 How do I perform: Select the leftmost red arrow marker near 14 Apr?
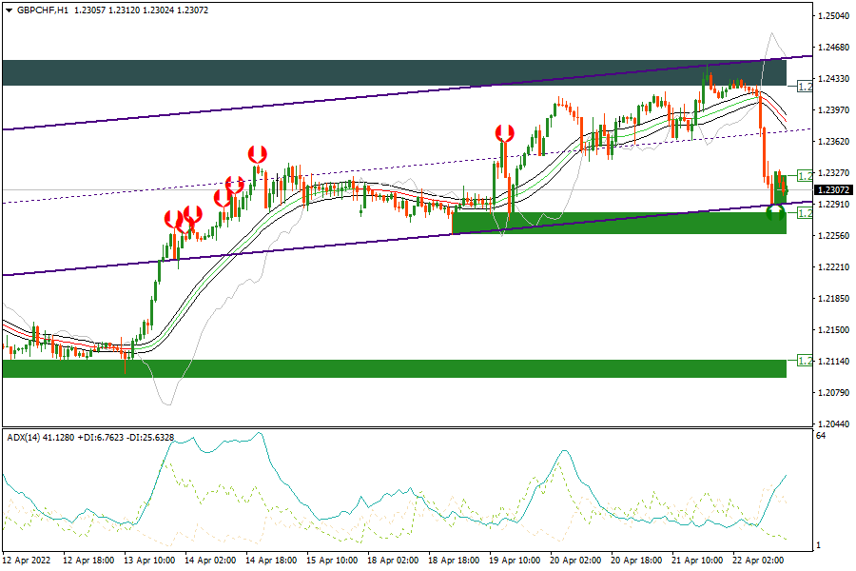[x=172, y=220]
